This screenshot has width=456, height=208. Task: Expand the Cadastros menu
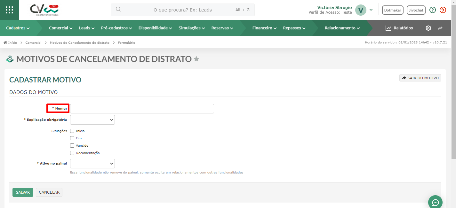[x=18, y=28]
